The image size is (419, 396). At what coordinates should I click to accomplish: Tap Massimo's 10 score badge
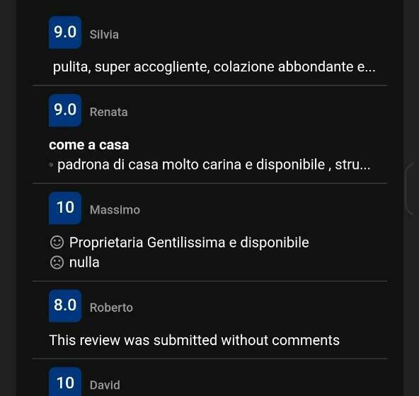point(65,208)
